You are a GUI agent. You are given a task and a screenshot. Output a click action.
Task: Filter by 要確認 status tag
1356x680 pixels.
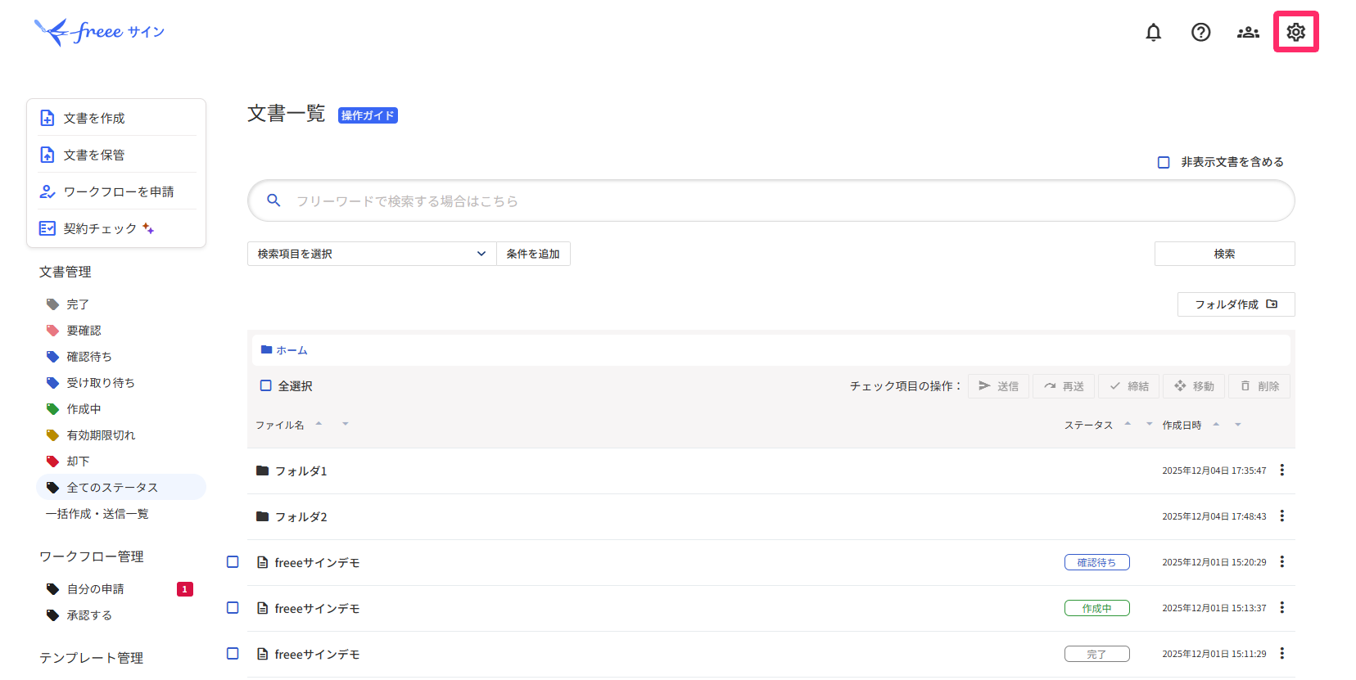coord(84,331)
